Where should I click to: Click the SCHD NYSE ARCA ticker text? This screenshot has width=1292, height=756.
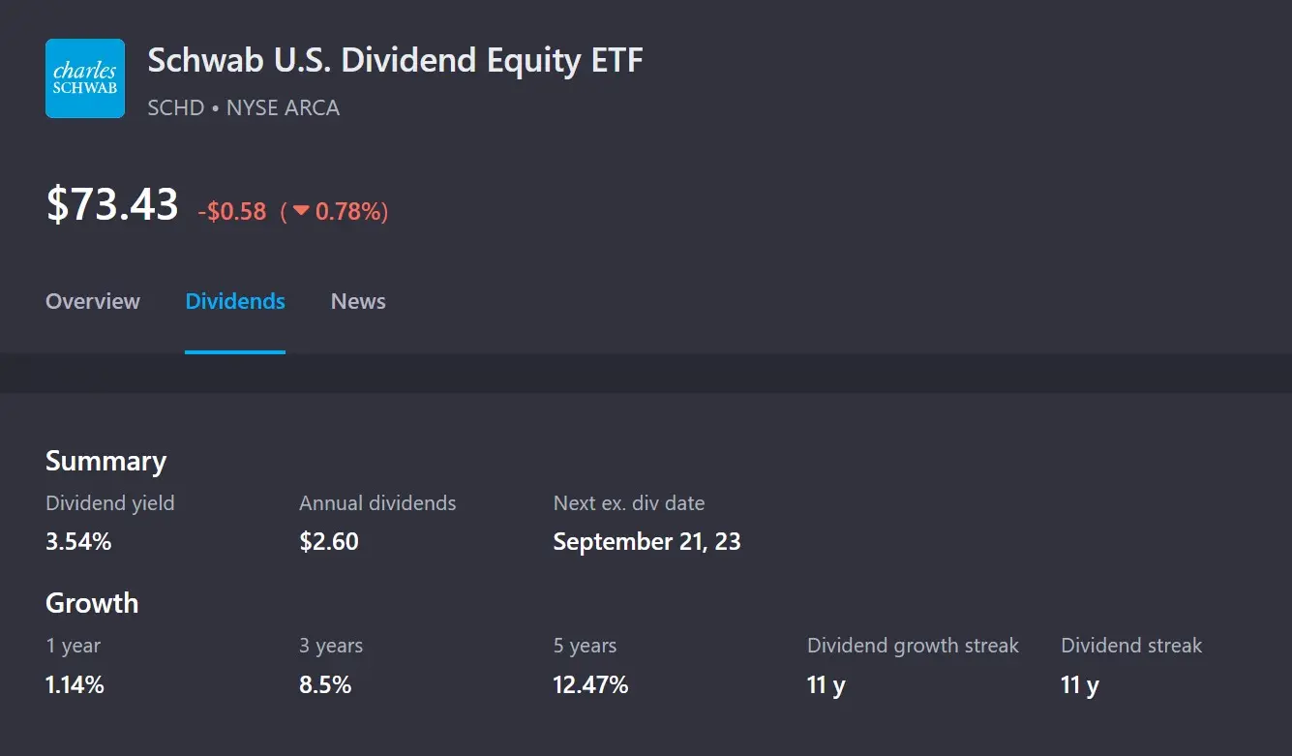coord(243,107)
